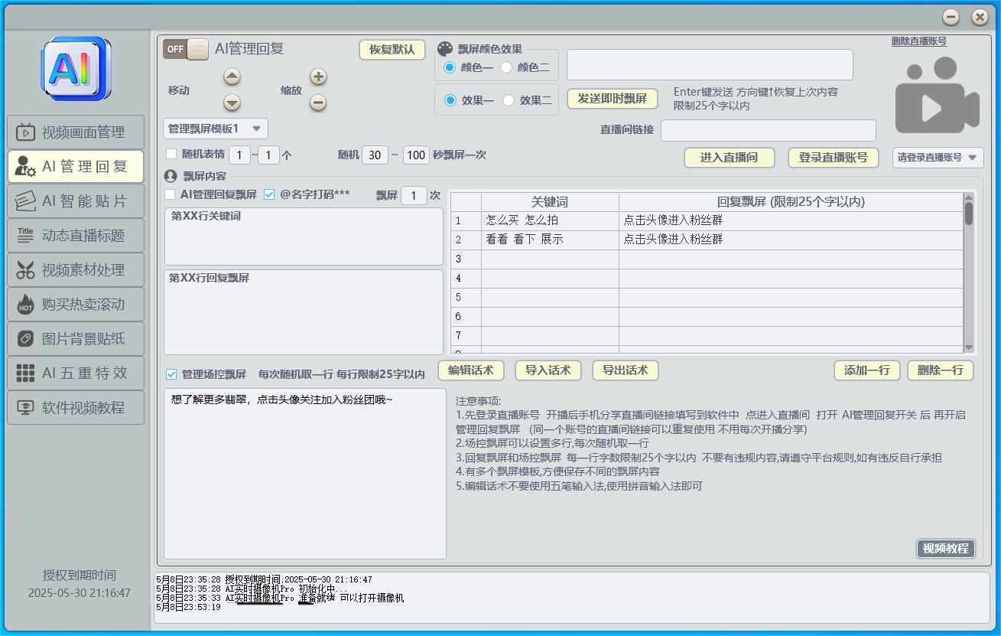
Task: Click the palette icon beside 飘屏颜色效果
Action: pyautogui.click(x=445, y=49)
